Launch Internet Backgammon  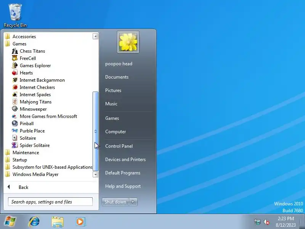tap(39, 80)
